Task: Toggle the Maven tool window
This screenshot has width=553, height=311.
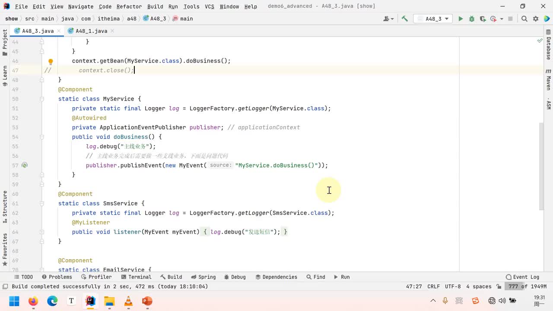Action: (548, 79)
